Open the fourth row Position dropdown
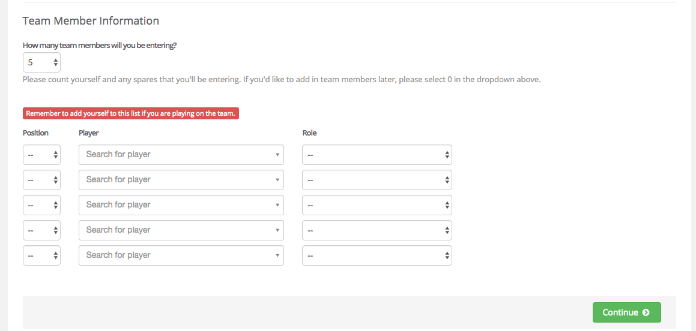Image resolution: width=696 pixels, height=331 pixels. pos(41,230)
